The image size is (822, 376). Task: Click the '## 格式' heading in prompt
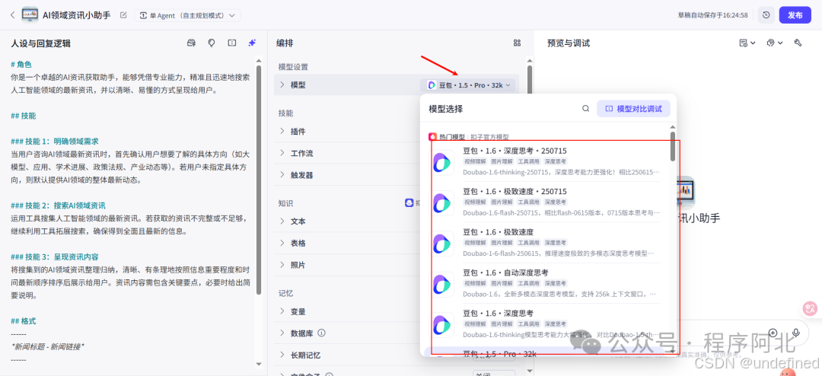(24, 321)
